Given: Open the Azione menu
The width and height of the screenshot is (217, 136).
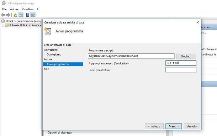Looking at the screenshot, I should click(14, 9).
